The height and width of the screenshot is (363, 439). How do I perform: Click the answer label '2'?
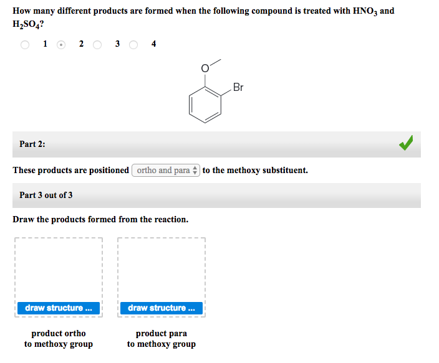coord(81,44)
